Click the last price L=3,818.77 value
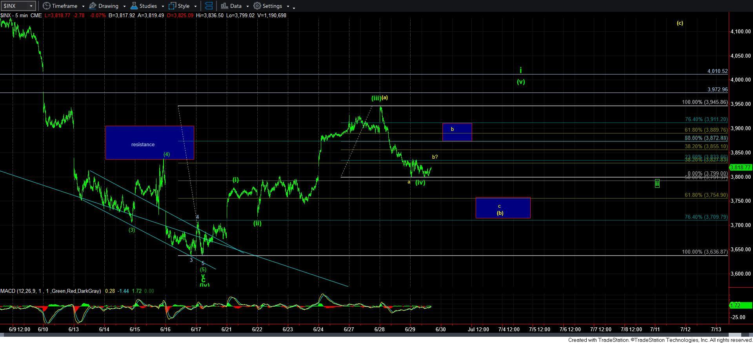The height and width of the screenshot is (343, 753). coord(58,15)
